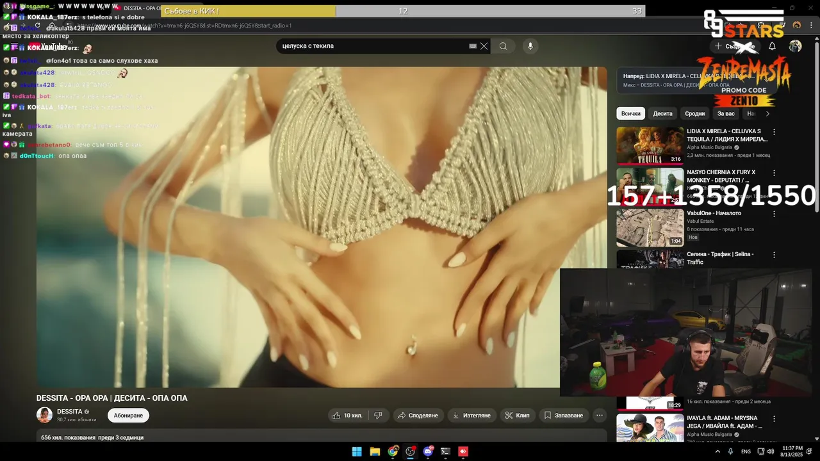Open the red app icon on taskbar
The height and width of the screenshot is (461, 820).
point(463,451)
